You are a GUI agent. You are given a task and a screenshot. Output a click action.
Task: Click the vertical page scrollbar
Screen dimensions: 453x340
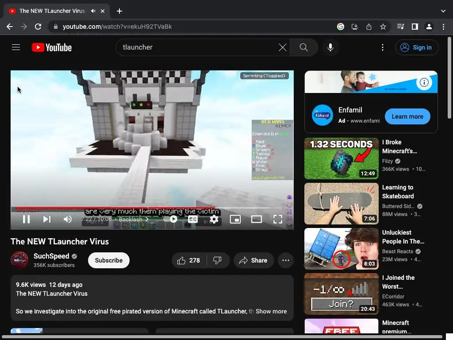449,78
